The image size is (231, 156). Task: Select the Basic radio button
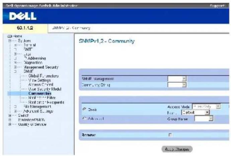(84, 109)
